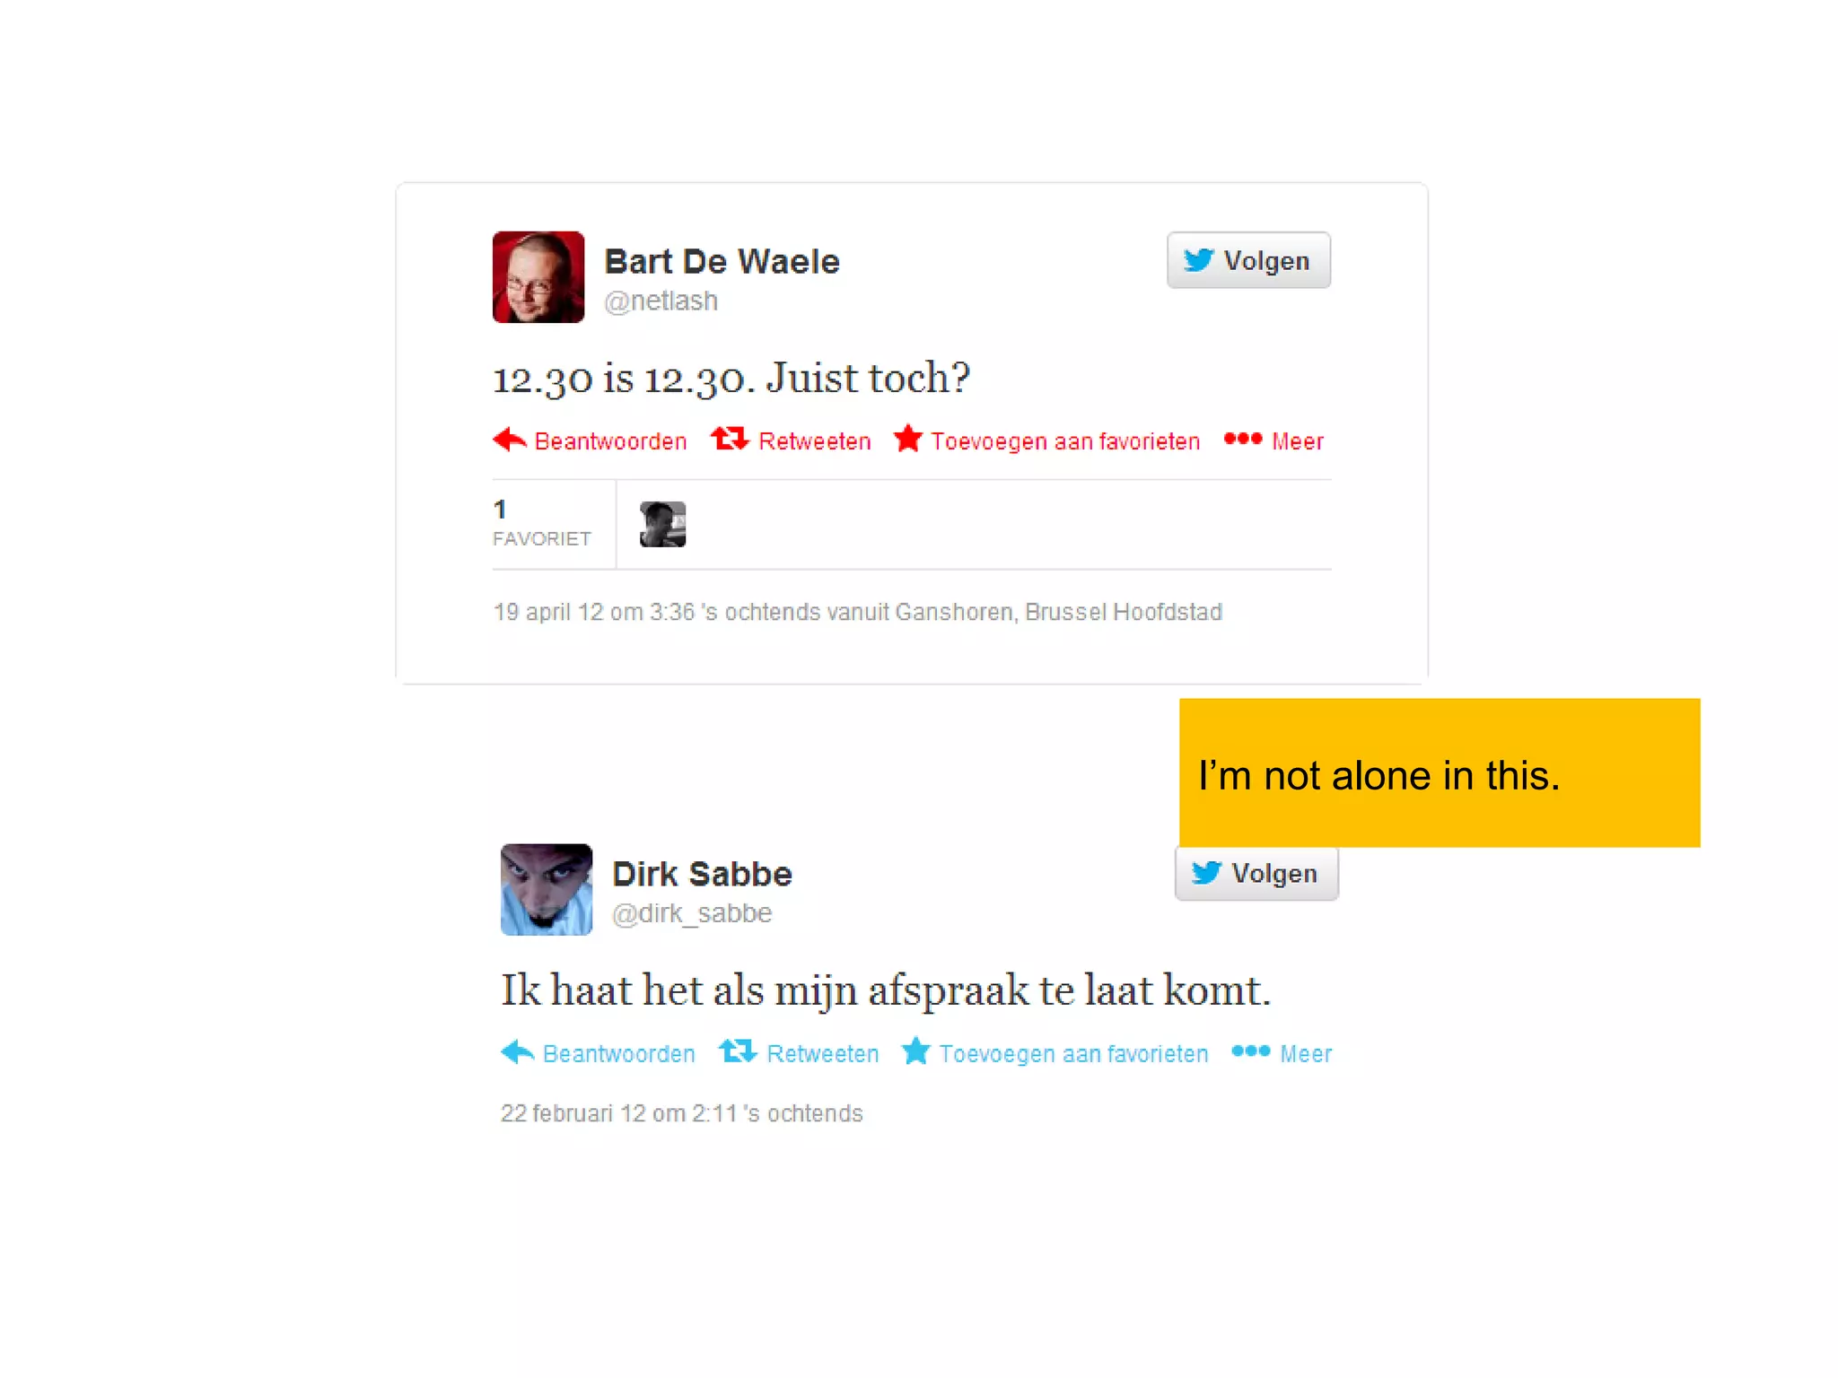
Task: Click the blue reply arrow icon
Action: [518, 1051]
